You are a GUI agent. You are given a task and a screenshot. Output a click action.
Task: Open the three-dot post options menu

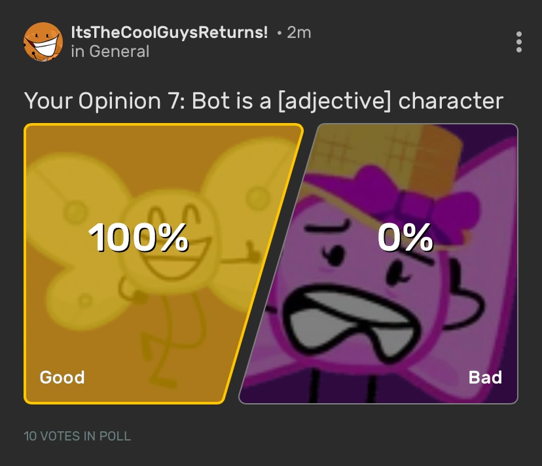coord(518,42)
